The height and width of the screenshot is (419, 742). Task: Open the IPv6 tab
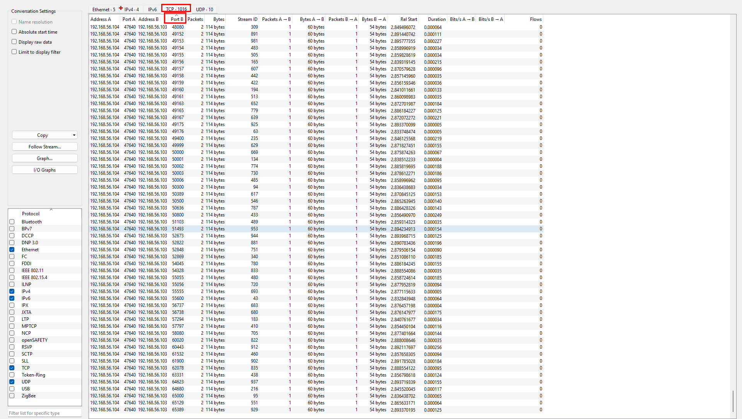click(152, 9)
